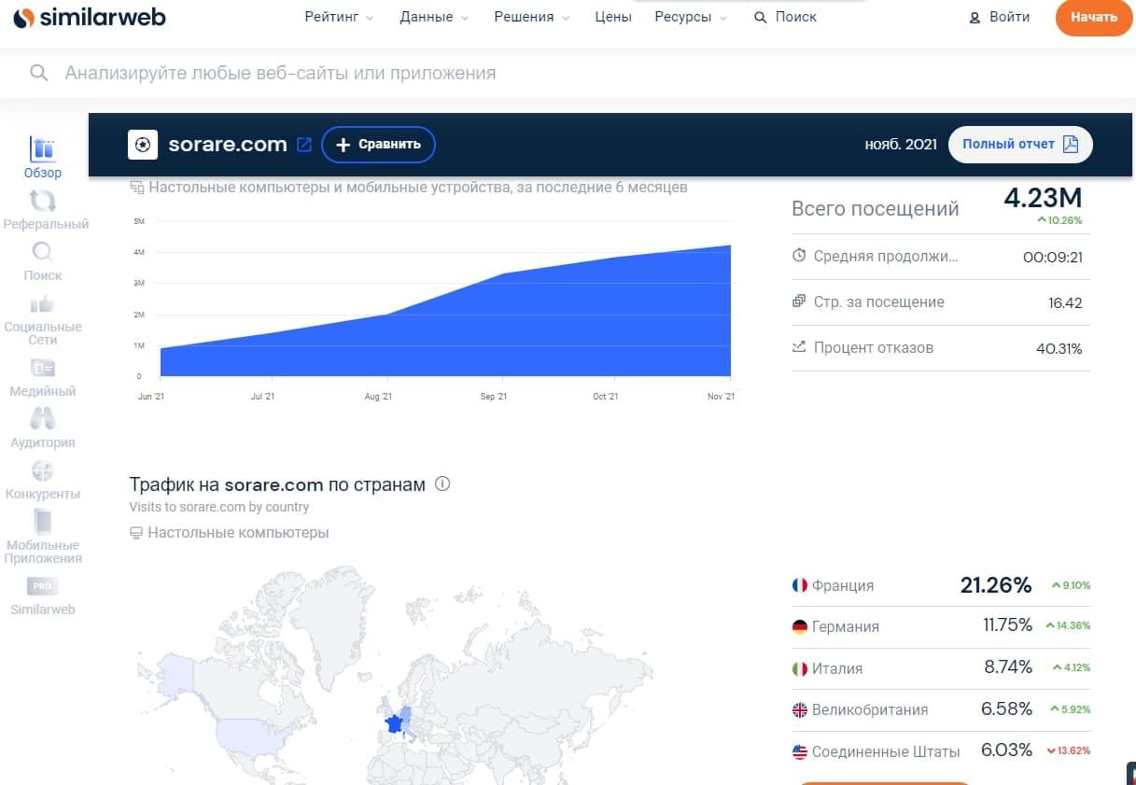Click the Войти login link
The image size is (1136, 785).
1010,17
